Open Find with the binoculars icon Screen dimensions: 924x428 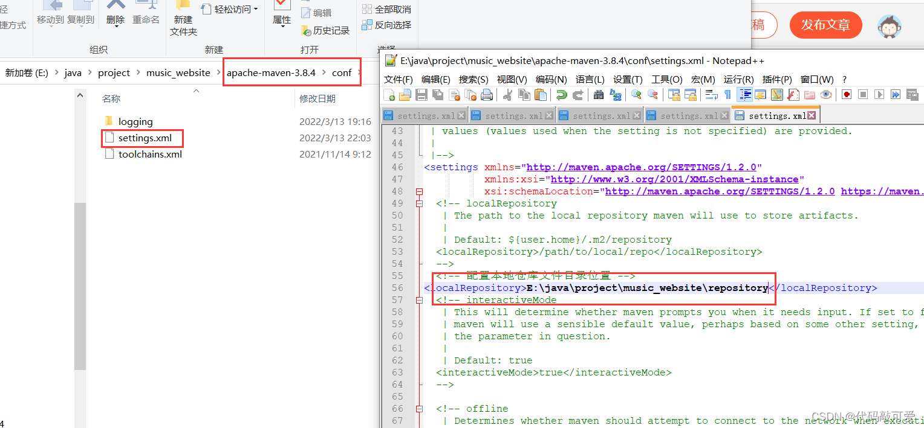[599, 95]
